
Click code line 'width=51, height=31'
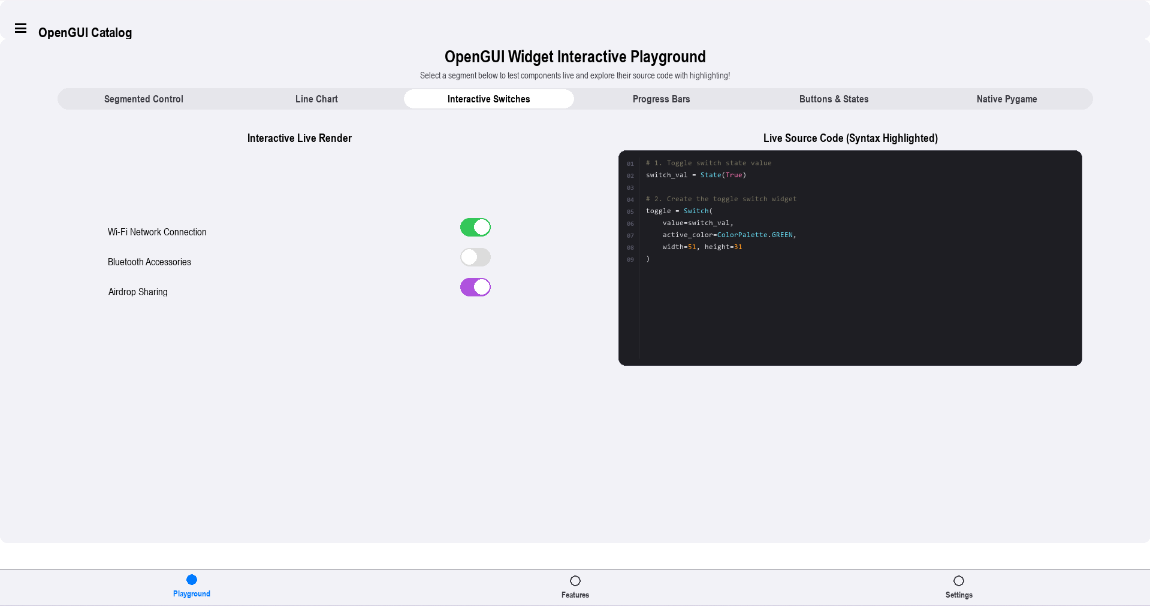pos(702,247)
